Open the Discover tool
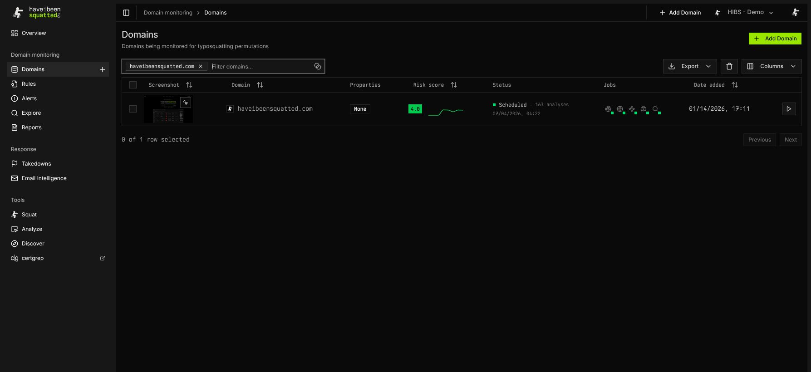 click(58, 244)
